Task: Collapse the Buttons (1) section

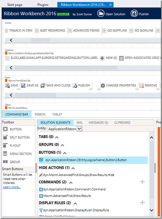Action: pyautogui.click(x=65, y=153)
